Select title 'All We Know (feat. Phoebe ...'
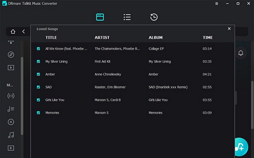The width and height of the screenshot is (254, 158). [x=66, y=49]
